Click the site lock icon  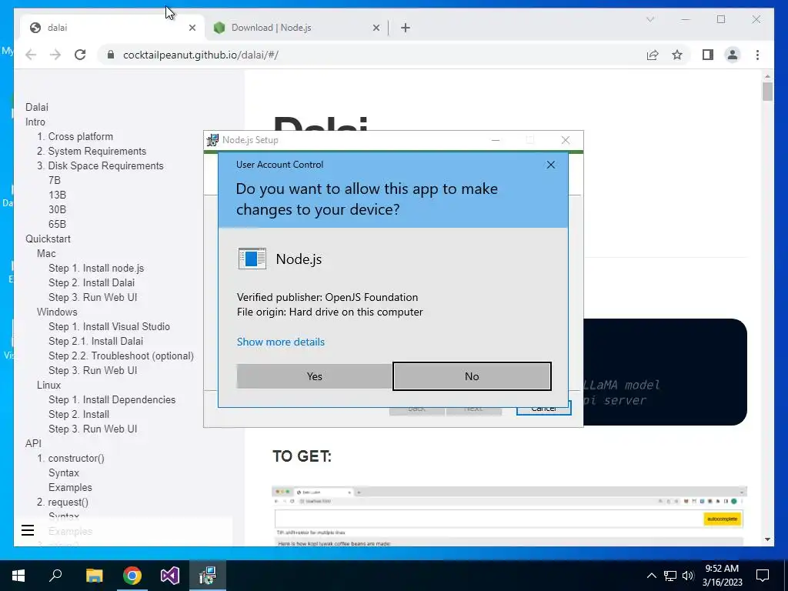point(111,55)
